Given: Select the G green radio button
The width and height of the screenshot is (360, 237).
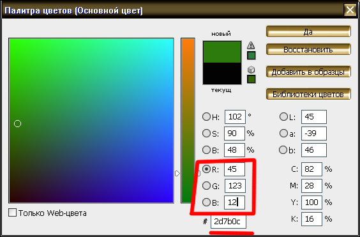Looking at the screenshot, I should click(206, 185).
